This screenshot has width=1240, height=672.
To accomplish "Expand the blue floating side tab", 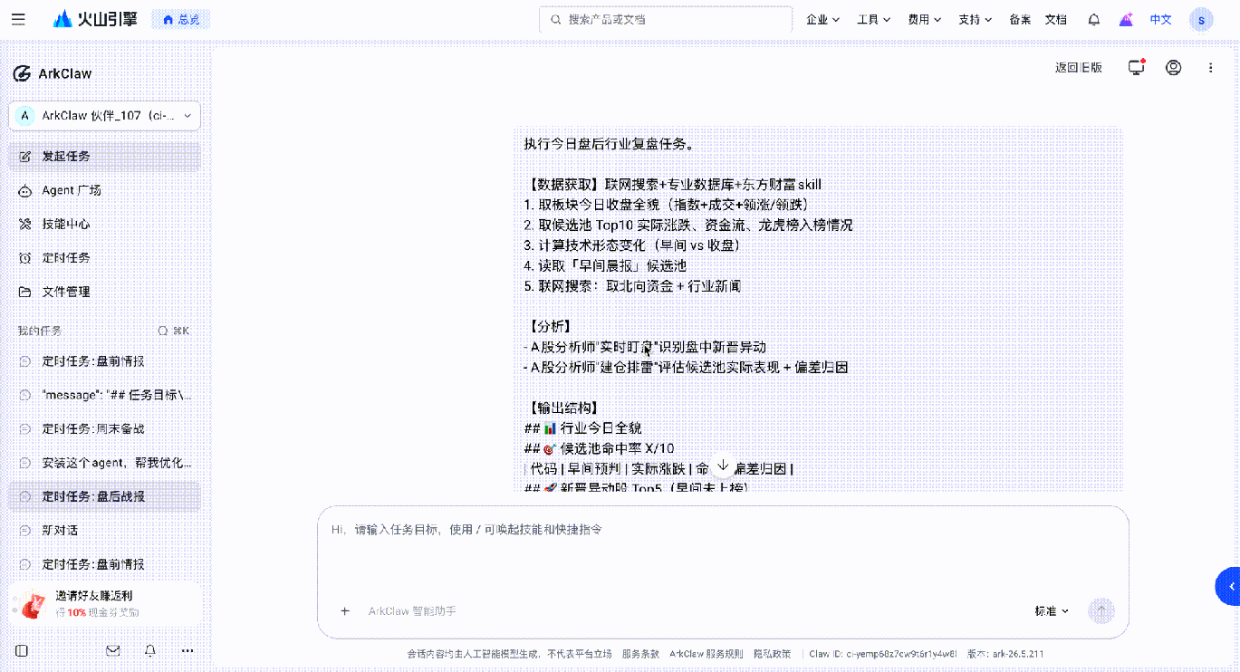I will 1227,587.
